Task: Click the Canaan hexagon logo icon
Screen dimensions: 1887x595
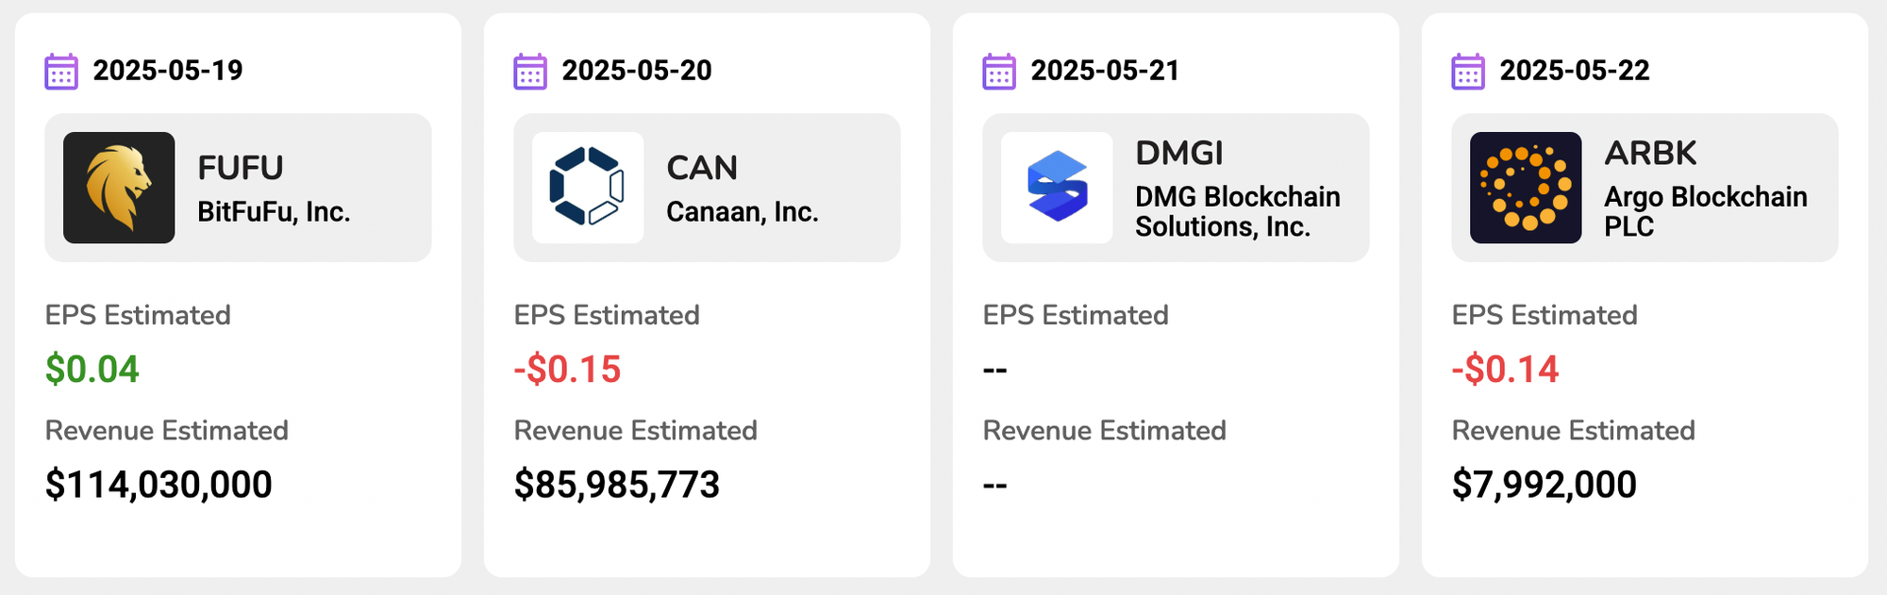Action: (588, 188)
